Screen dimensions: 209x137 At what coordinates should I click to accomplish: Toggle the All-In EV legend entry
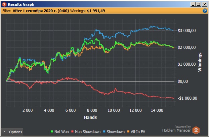coord(136,132)
